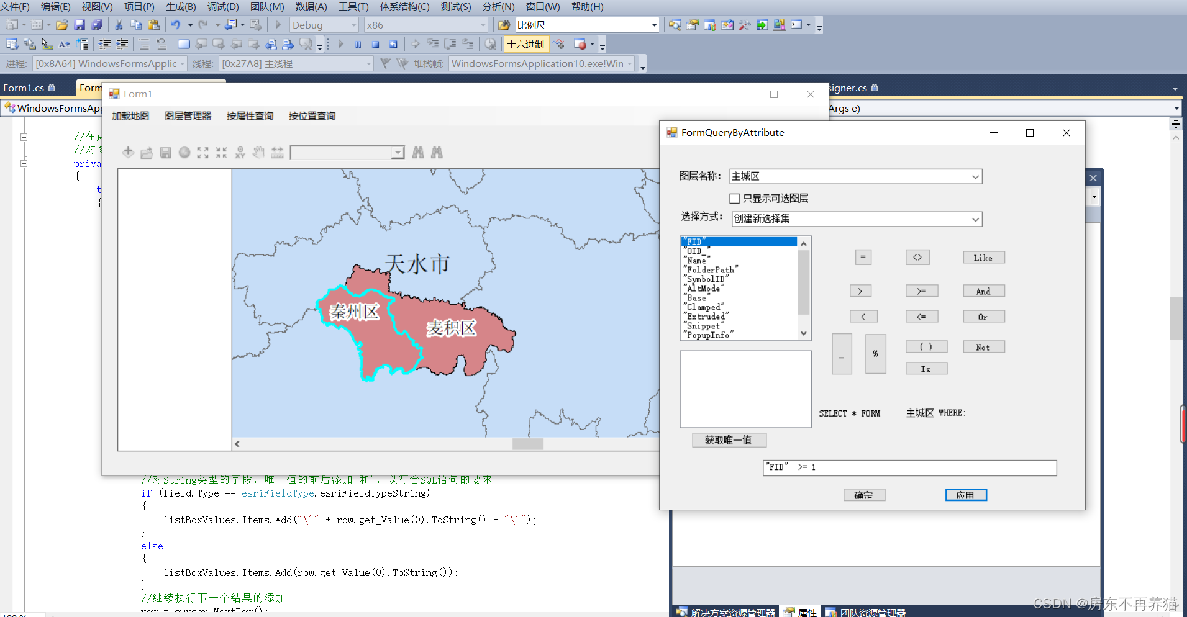Click the Add Data icon in map toolbar

coord(128,153)
